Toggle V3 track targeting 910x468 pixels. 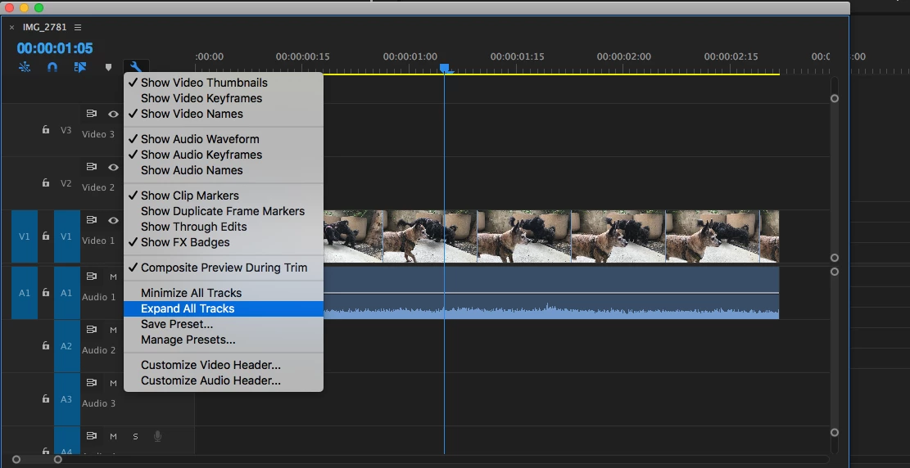[x=66, y=130]
